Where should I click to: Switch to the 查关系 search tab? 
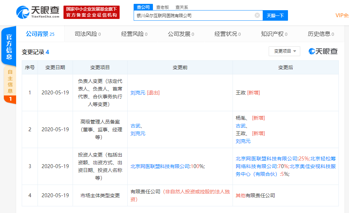point(182,7)
